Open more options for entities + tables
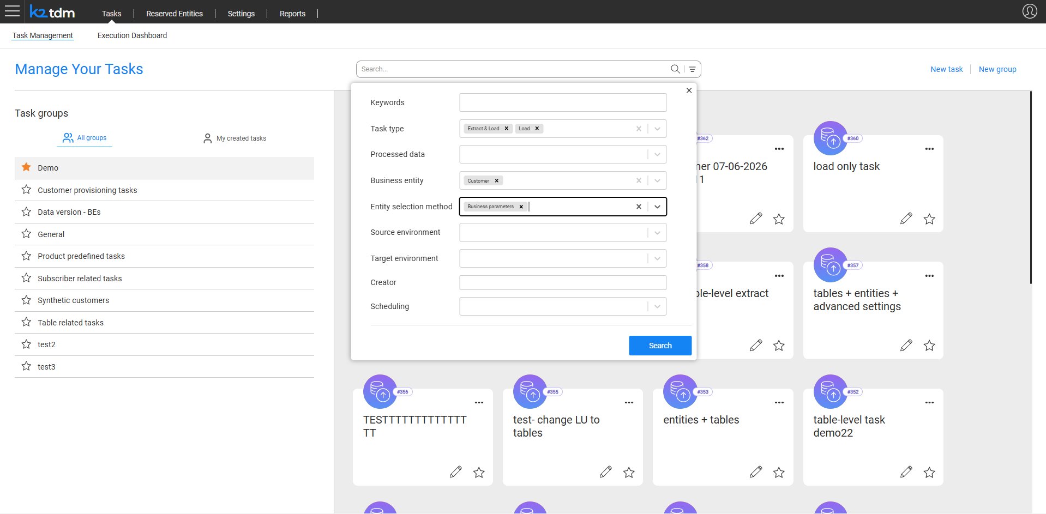1046x514 pixels. click(779, 403)
